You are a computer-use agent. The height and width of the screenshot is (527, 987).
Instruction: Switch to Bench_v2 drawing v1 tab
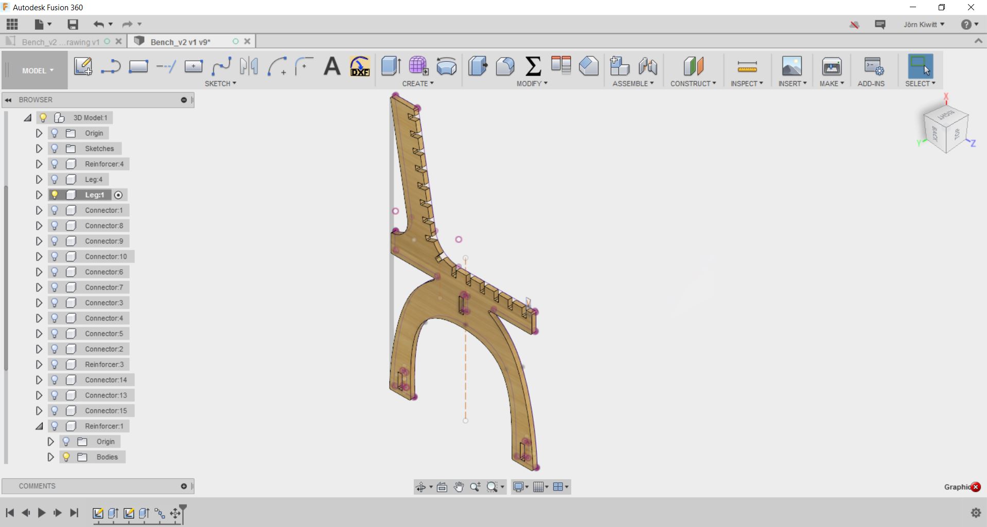tap(60, 42)
